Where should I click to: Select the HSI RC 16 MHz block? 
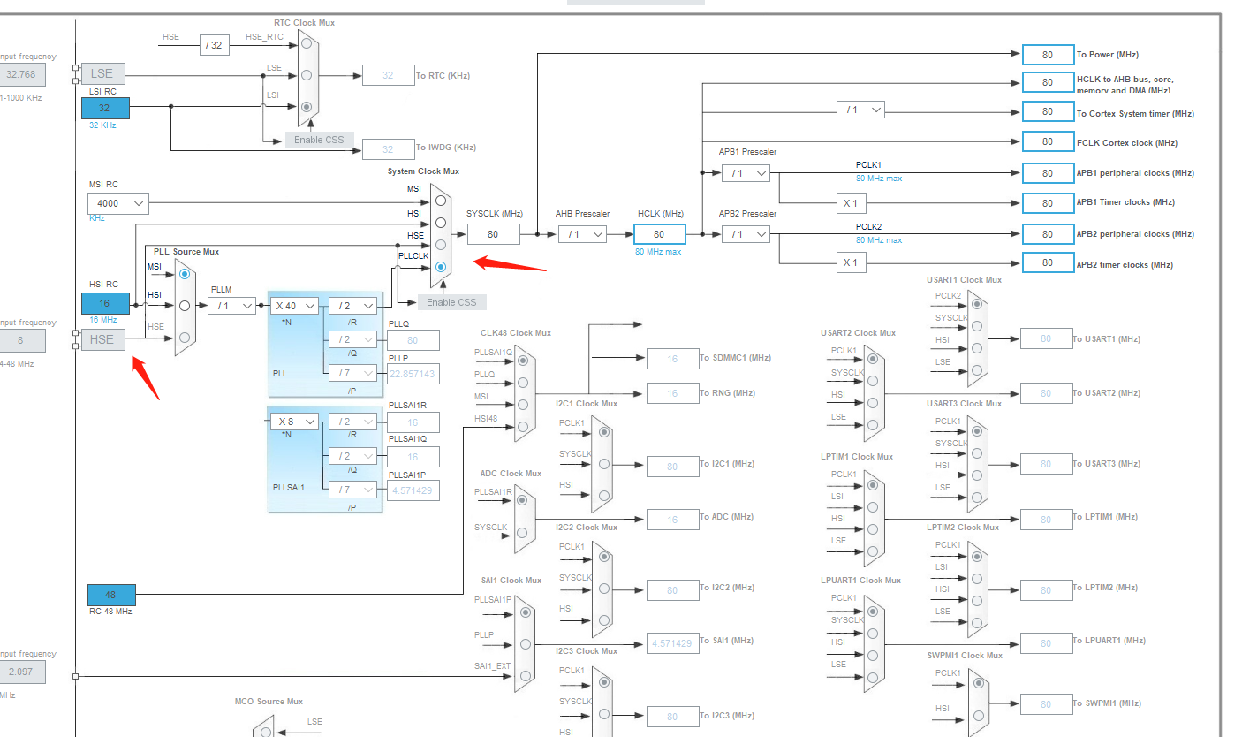pyautogui.click(x=104, y=303)
